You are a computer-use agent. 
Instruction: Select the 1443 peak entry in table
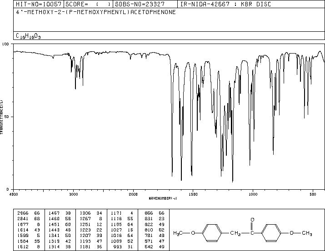(x=60, y=230)
